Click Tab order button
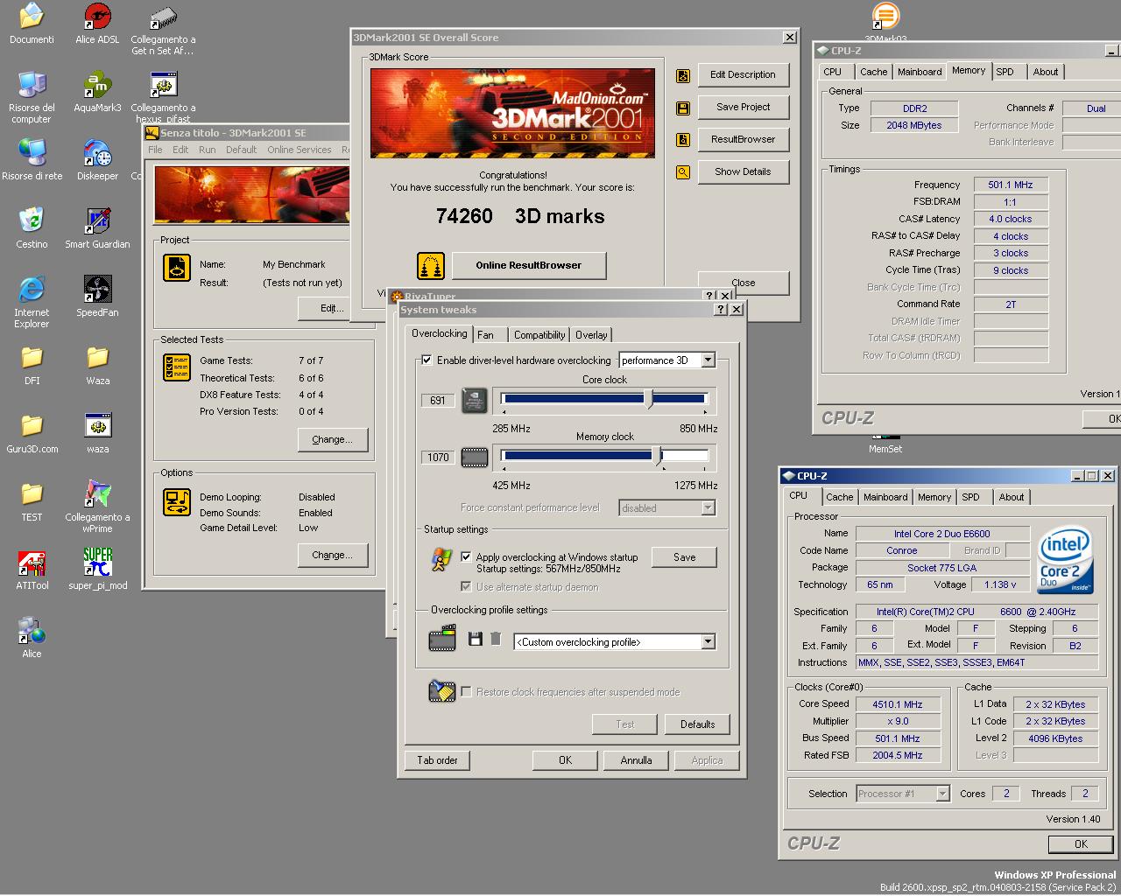This screenshot has width=1121, height=896. point(437,760)
